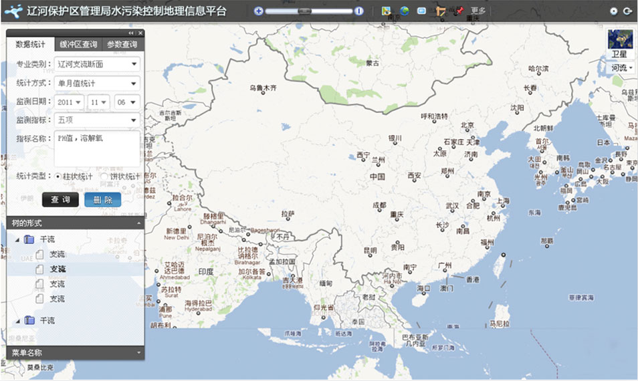Click the globe icon in top toolbar
Screen dimensions: 638x381
click(405, 11)
